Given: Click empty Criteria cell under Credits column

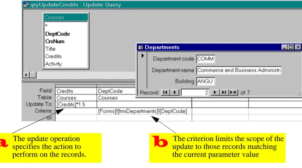Looking at the screenshot, I should pos(76,112).
